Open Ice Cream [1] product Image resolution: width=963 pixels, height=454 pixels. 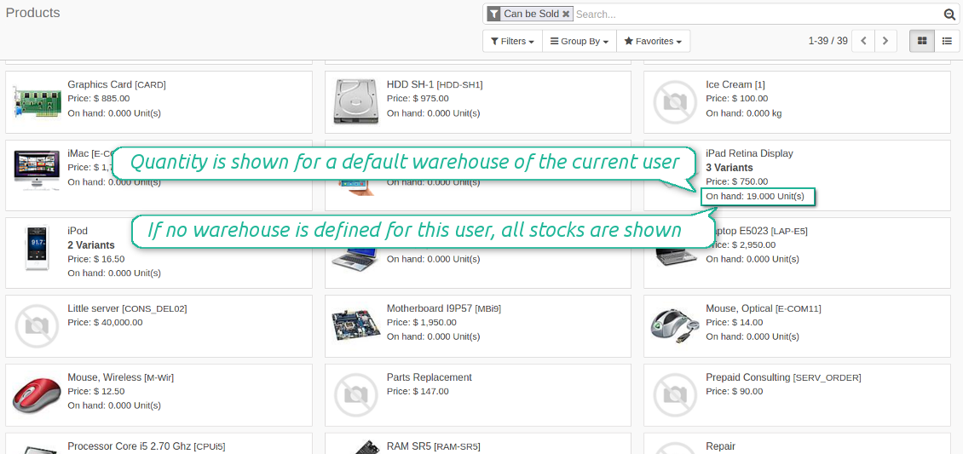736,84
